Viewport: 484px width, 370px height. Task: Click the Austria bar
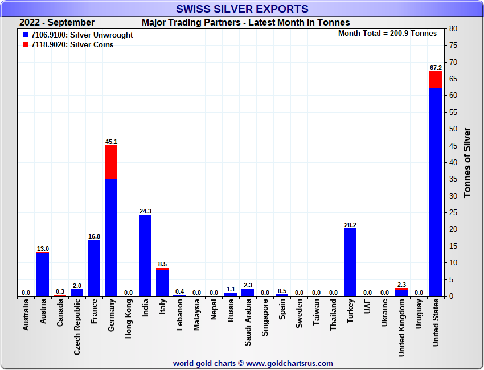point(43,274)
